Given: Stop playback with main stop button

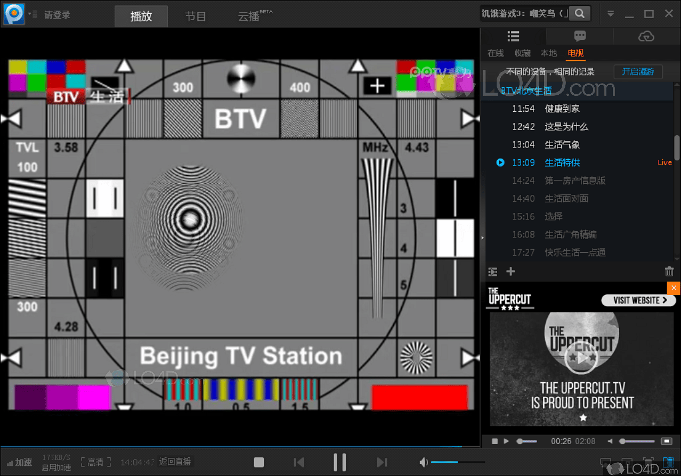Looking at the screenshot, I should pyautogui.click(x=259, y=462).
